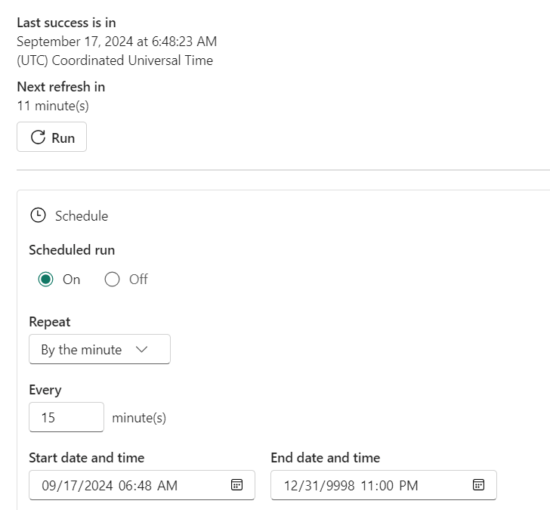Open the Repeat 'By the minute' dropdown
Viewport: 550px width, 510px height.
pyautogui.click(x=99, y=349)
